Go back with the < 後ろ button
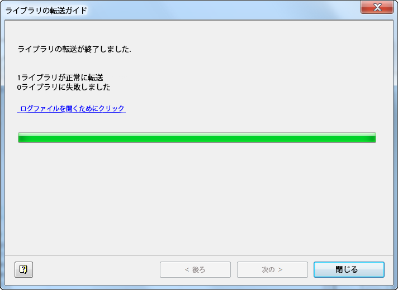Image resolution: width=398 pixels, height=290 pixels. (x=195, y=269)
